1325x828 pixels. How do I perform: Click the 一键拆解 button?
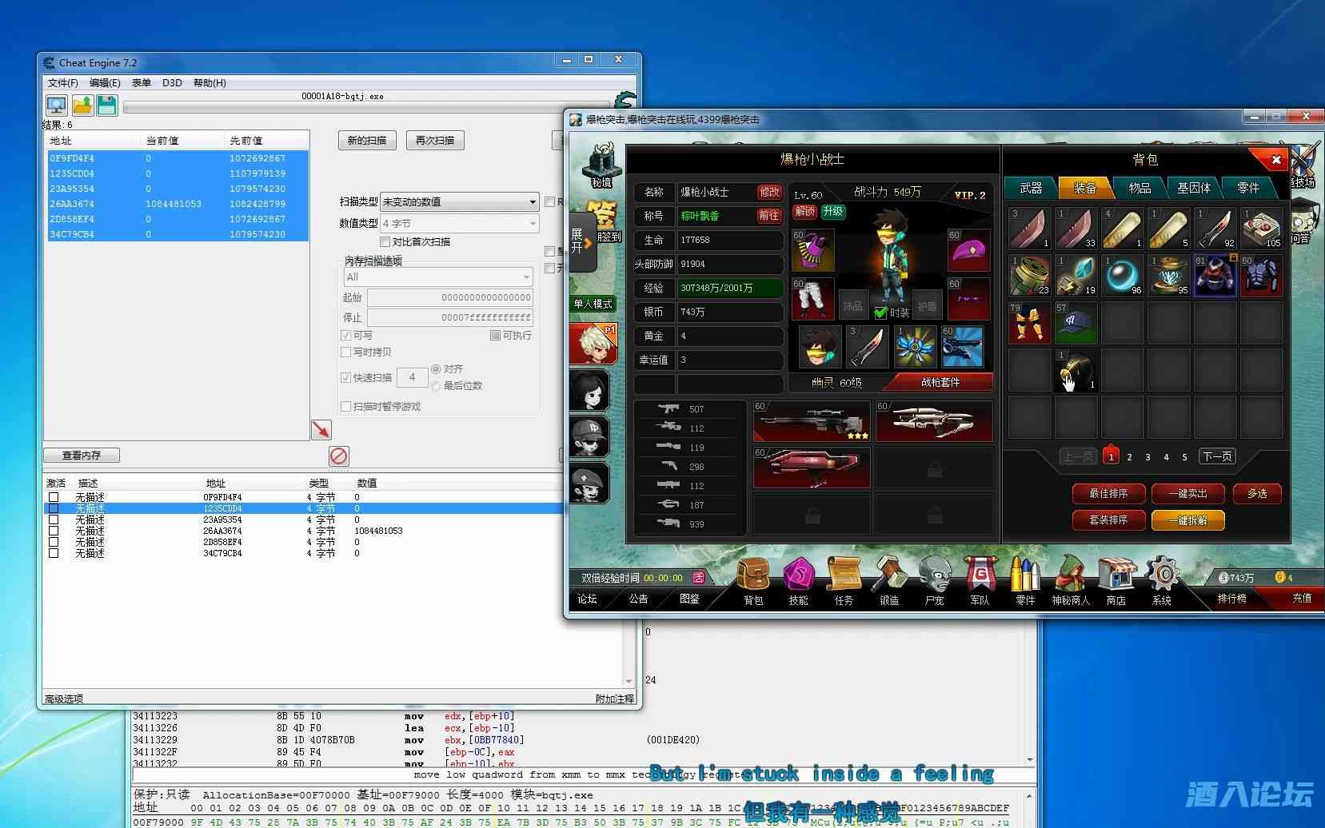[1187, 520]
